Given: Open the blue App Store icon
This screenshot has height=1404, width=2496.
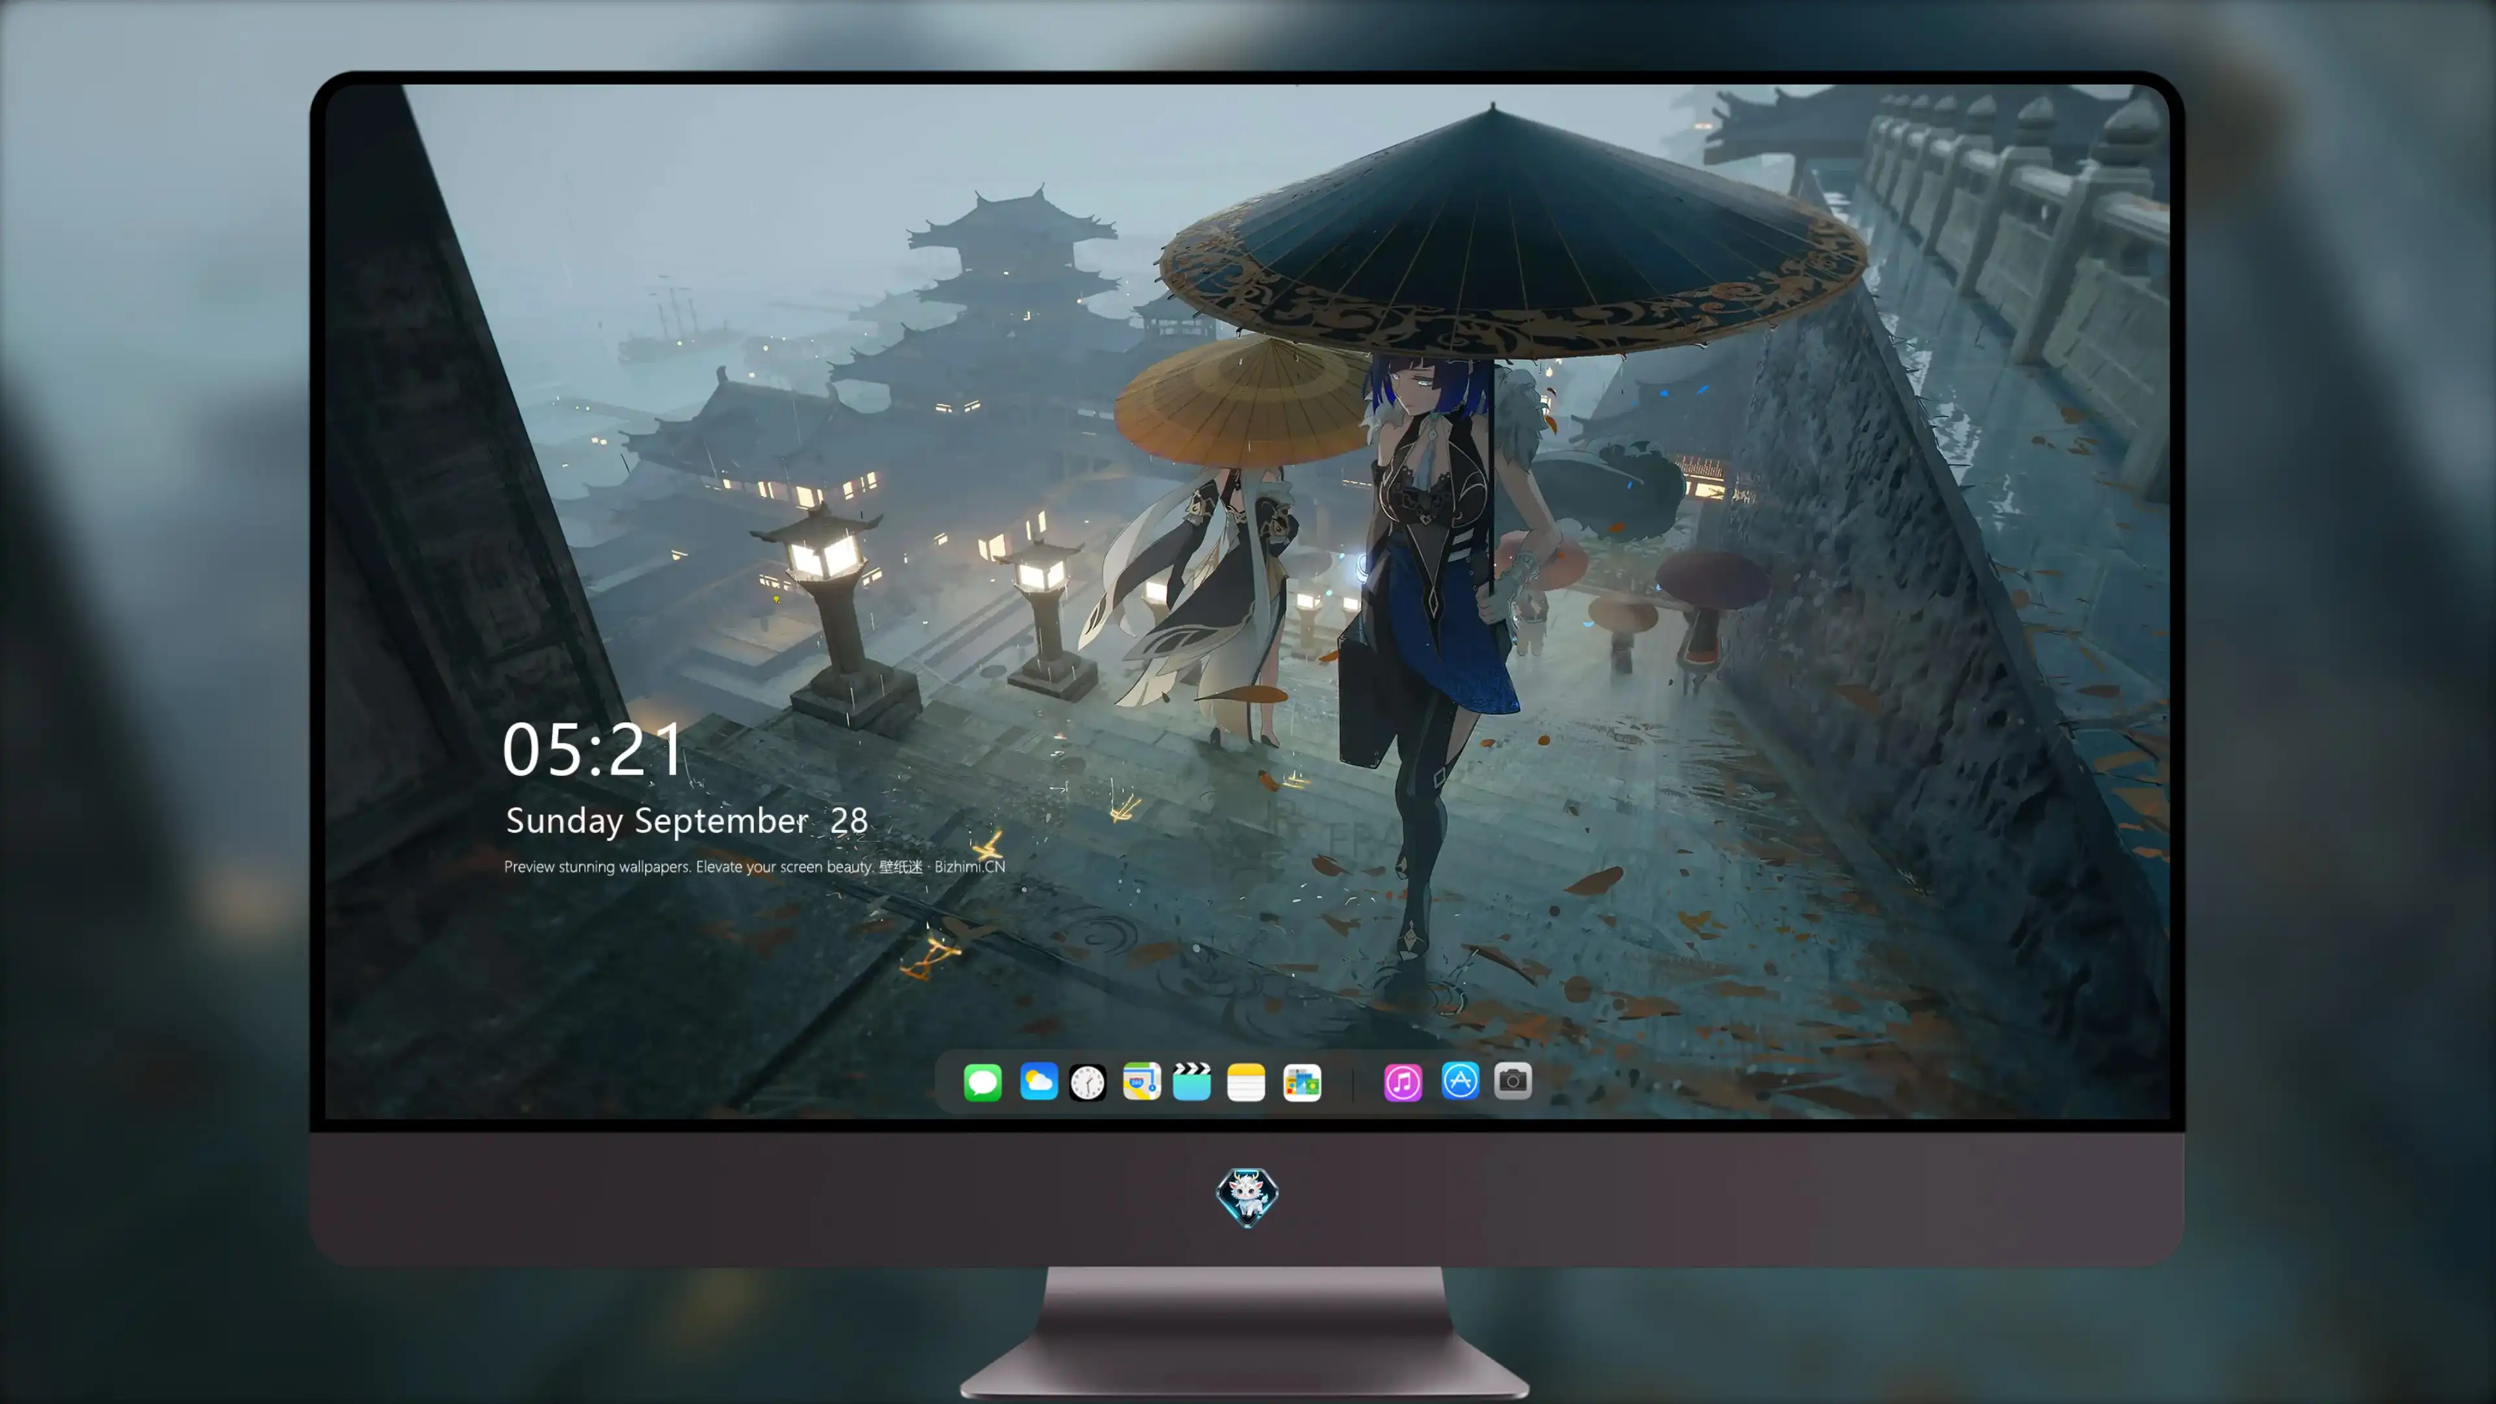Looking at the screenshot, I should (1460, 1080).
